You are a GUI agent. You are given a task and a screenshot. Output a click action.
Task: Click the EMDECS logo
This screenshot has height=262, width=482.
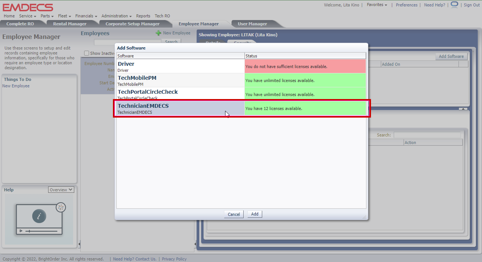tap(28, 7)
